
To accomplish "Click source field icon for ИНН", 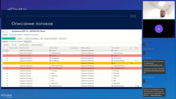I will (50, 78).
